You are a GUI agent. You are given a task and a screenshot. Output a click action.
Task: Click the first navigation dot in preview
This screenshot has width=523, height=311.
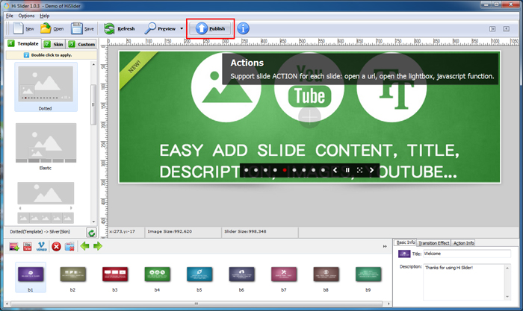pos(246,170)
